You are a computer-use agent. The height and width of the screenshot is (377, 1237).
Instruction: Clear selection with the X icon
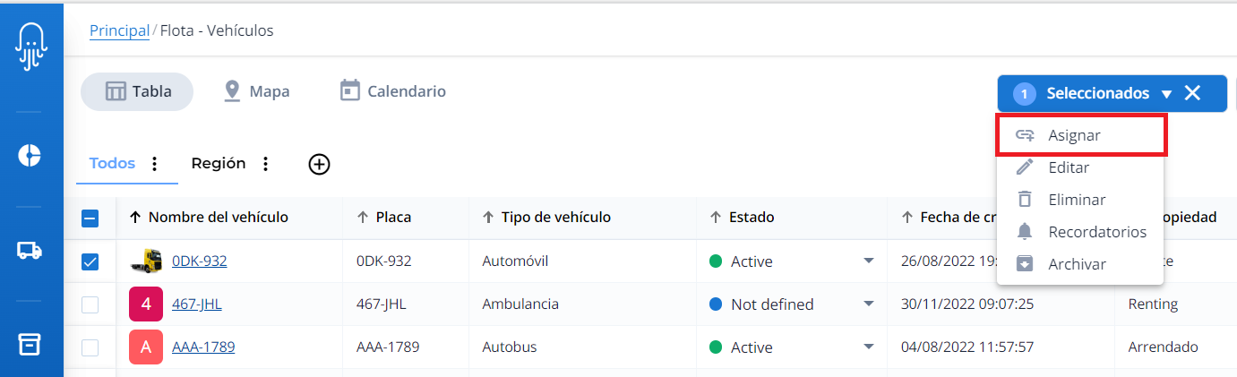pos(1192,93)
